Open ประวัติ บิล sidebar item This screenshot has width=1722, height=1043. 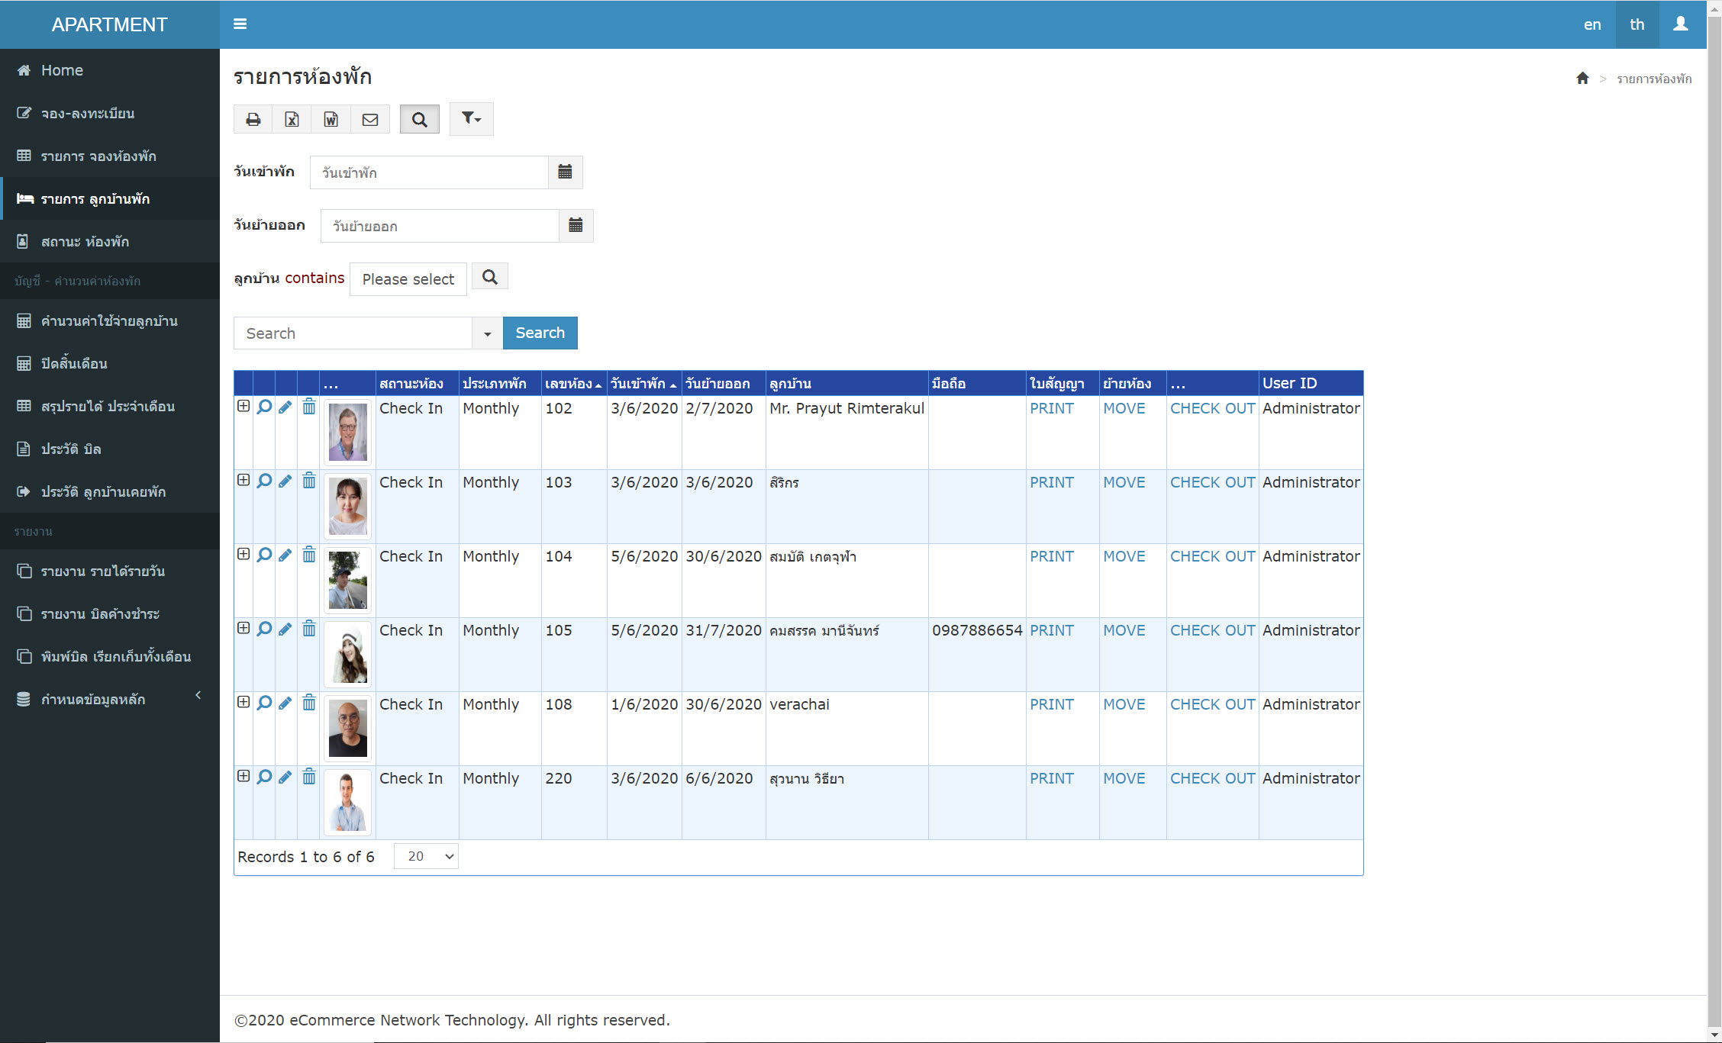pos(110,449)
